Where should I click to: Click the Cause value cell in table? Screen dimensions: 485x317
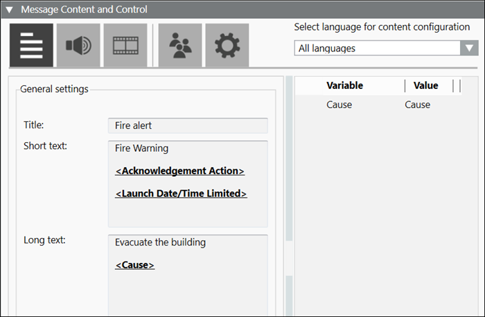coord(417,105)
